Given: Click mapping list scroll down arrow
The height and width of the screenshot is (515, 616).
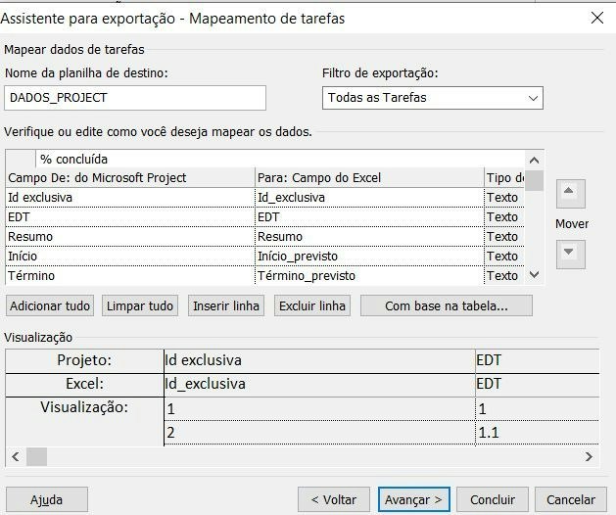Looking at the screenshot, I should 534,274.
